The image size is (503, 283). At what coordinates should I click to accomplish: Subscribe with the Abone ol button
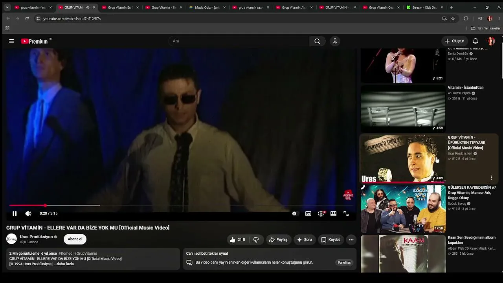tap(75, 239)
